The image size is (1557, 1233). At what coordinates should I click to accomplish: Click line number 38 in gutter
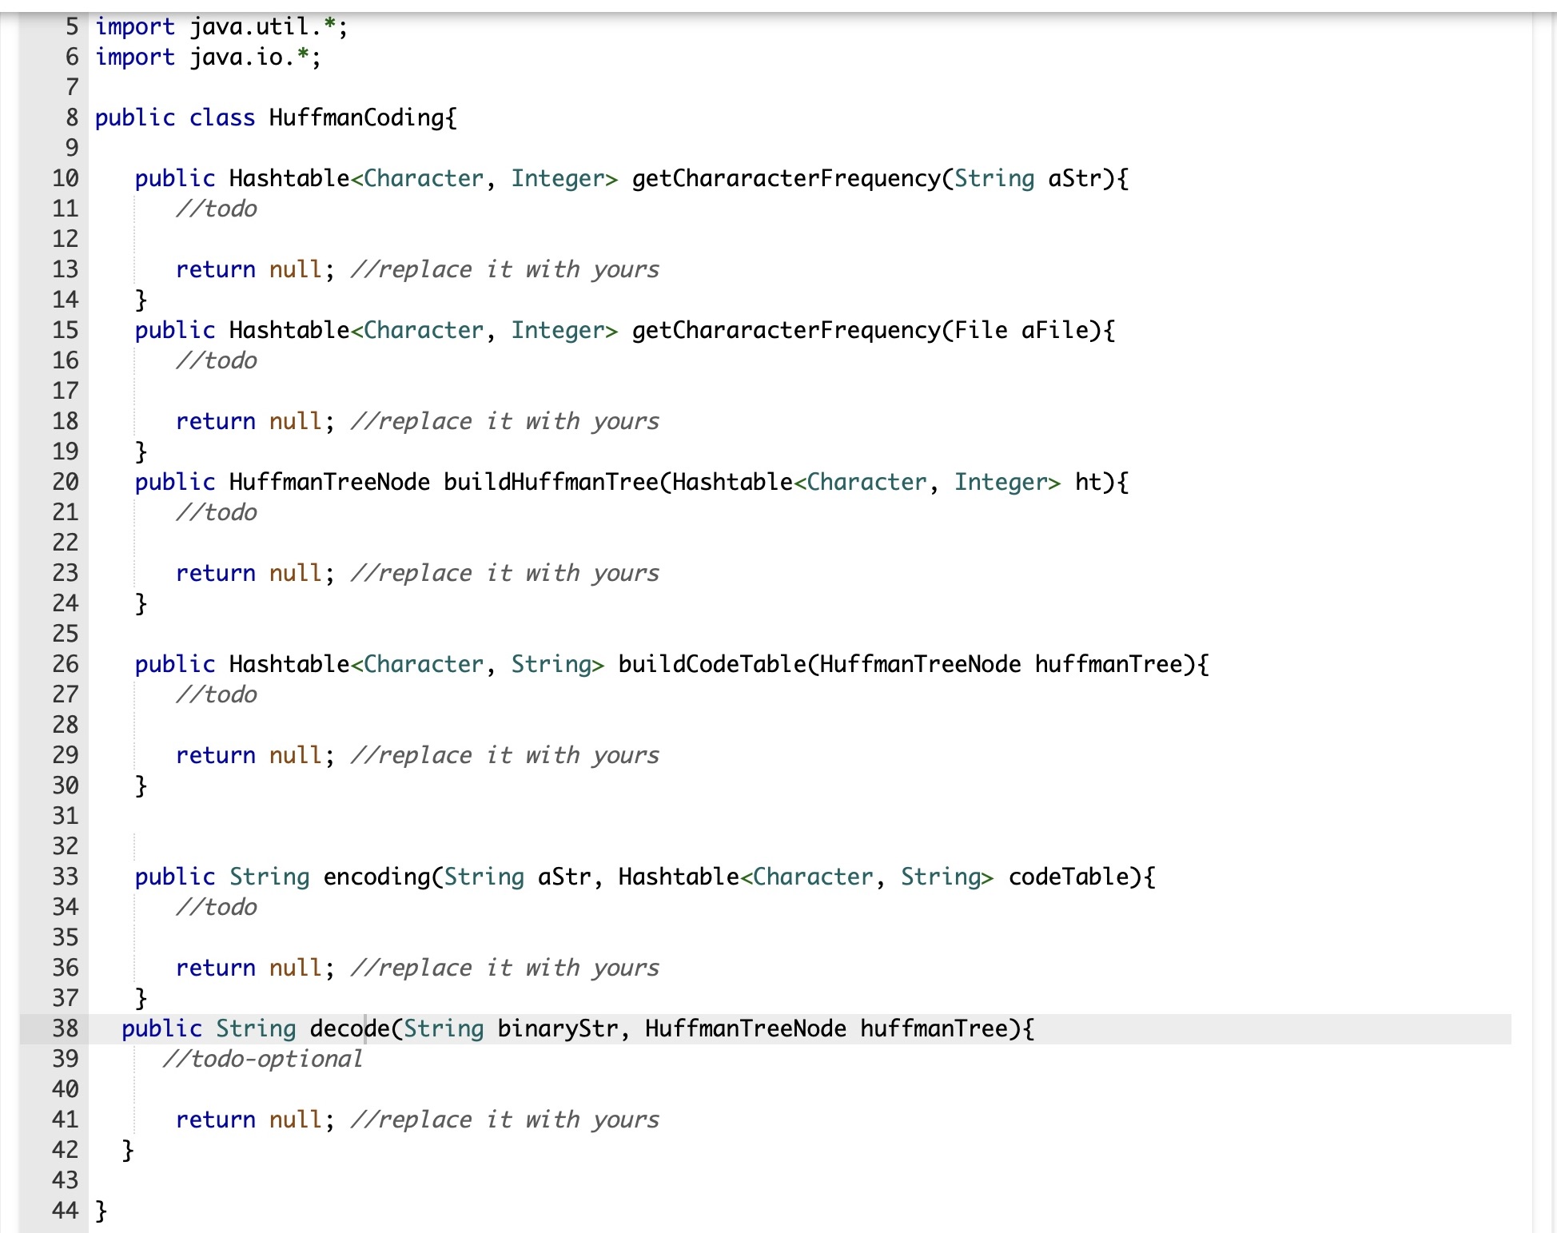65,1028
